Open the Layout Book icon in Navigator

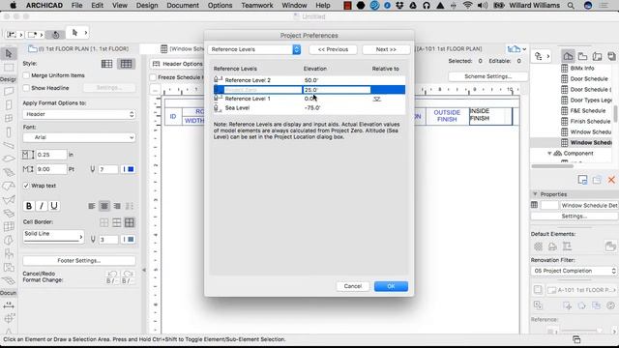(598, 56)
